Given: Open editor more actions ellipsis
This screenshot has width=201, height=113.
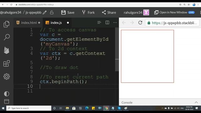Looking at the screenshot, I should click(x=115, y=23).
